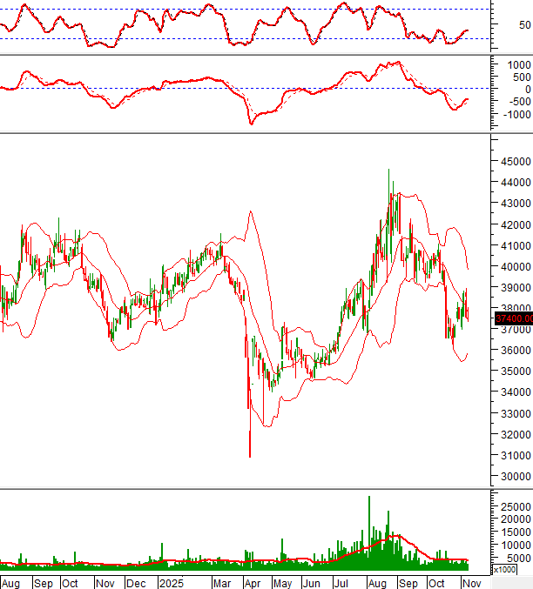Viewport: 533px width, 589px height.
Task: Select the Dec label on the time axis
Action: tap(137, 581)
